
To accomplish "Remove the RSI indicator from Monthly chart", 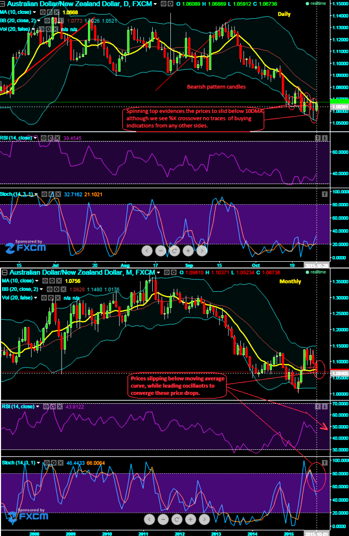I will coord(60,407).
